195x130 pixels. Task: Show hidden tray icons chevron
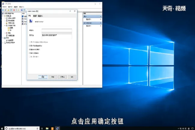click(178, 128)
